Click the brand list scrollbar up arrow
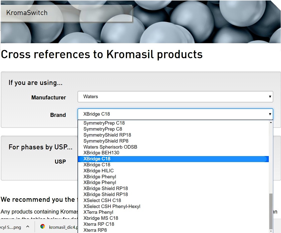Viewport: 281px width, 233px height. [271, 122]
